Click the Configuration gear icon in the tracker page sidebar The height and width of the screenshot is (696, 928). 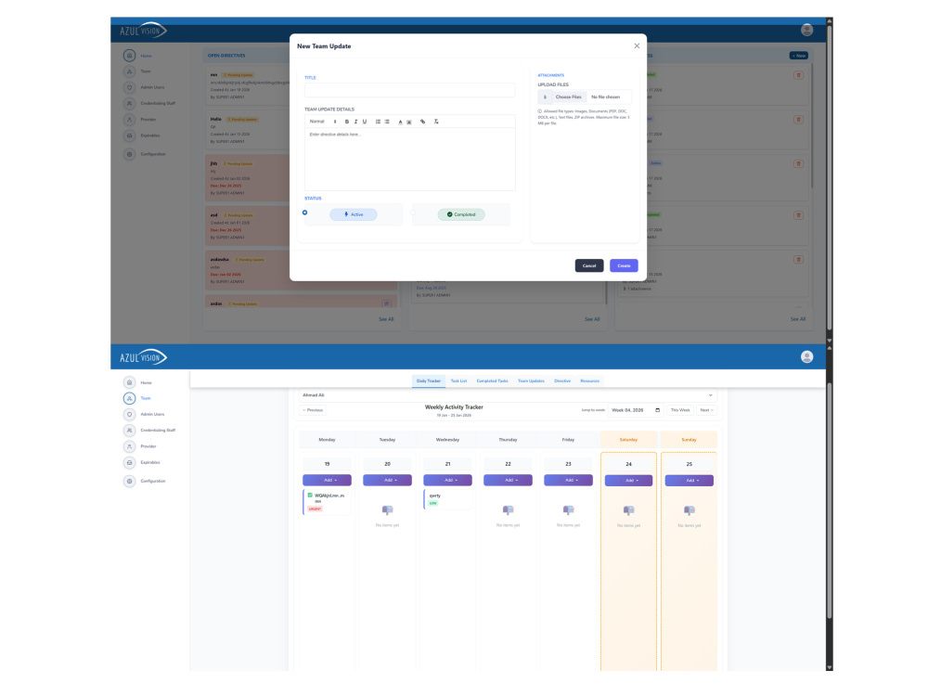click(130, 481)
